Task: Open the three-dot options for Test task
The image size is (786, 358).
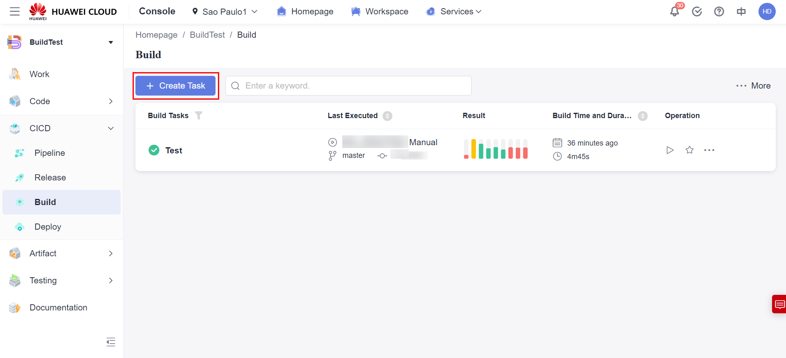Action: coord(709,150)
